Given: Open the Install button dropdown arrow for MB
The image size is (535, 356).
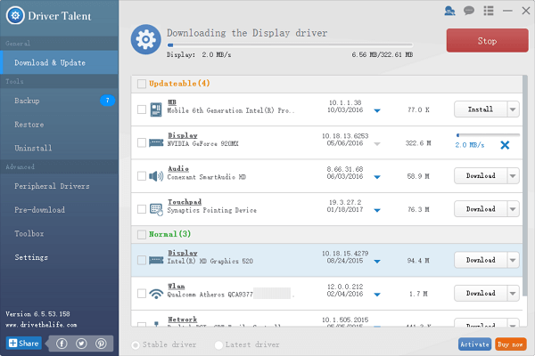Looking at the screenshot, I should pyautogui.click(x=513, y=109).
